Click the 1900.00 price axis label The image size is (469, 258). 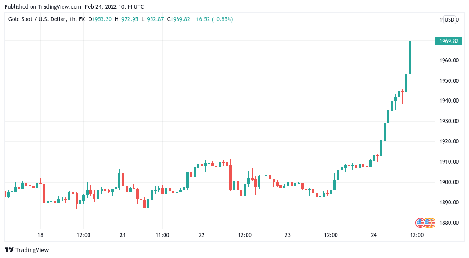click(x=449, y=182)
